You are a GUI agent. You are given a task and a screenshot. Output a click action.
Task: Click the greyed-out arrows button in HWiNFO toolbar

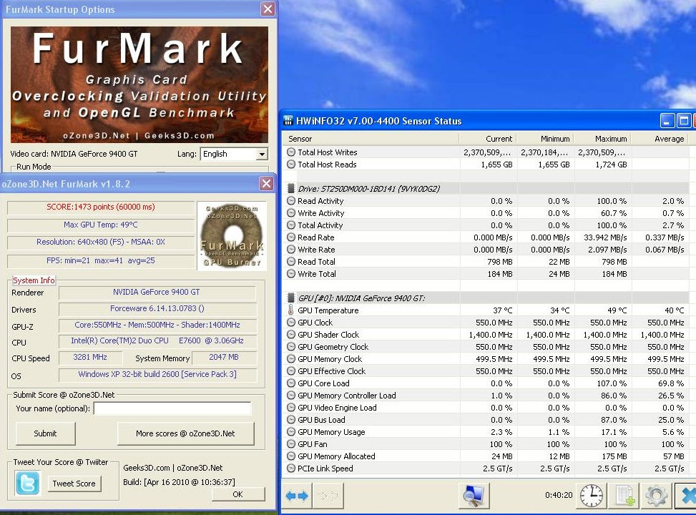[x=328, y=496]
